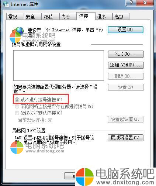The height and width of the screenshot is (186, 156).
Task: Open the 高级 tab
Action: pos(121,17)
